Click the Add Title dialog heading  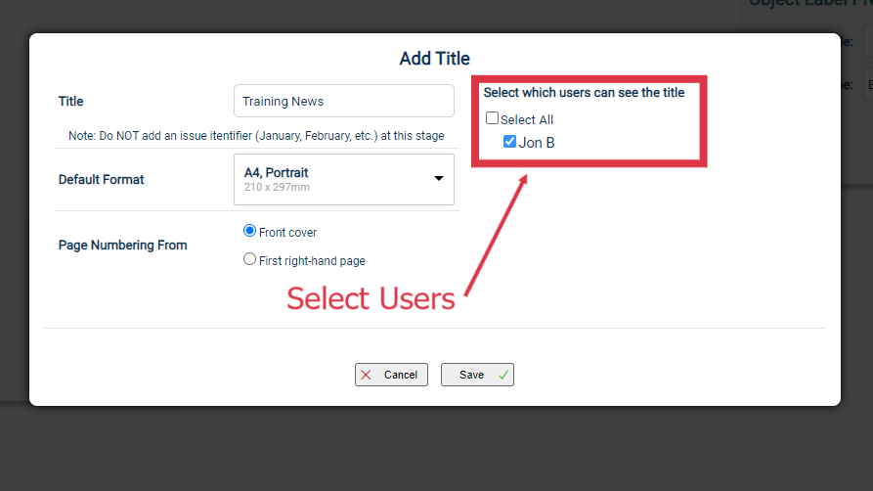[434, 59]
